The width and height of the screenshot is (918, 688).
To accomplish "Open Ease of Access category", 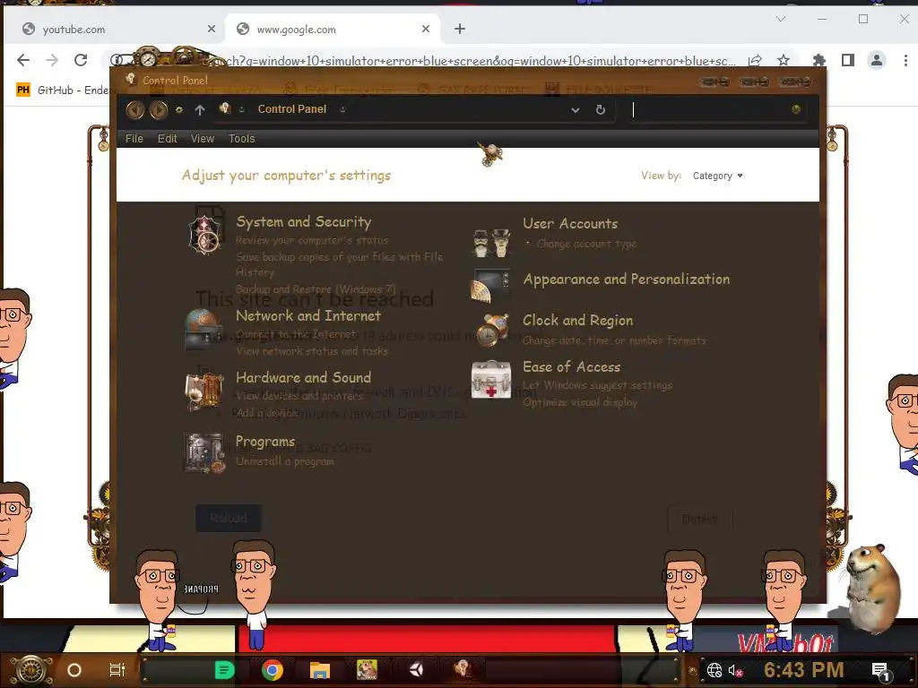I will [571, 366].
